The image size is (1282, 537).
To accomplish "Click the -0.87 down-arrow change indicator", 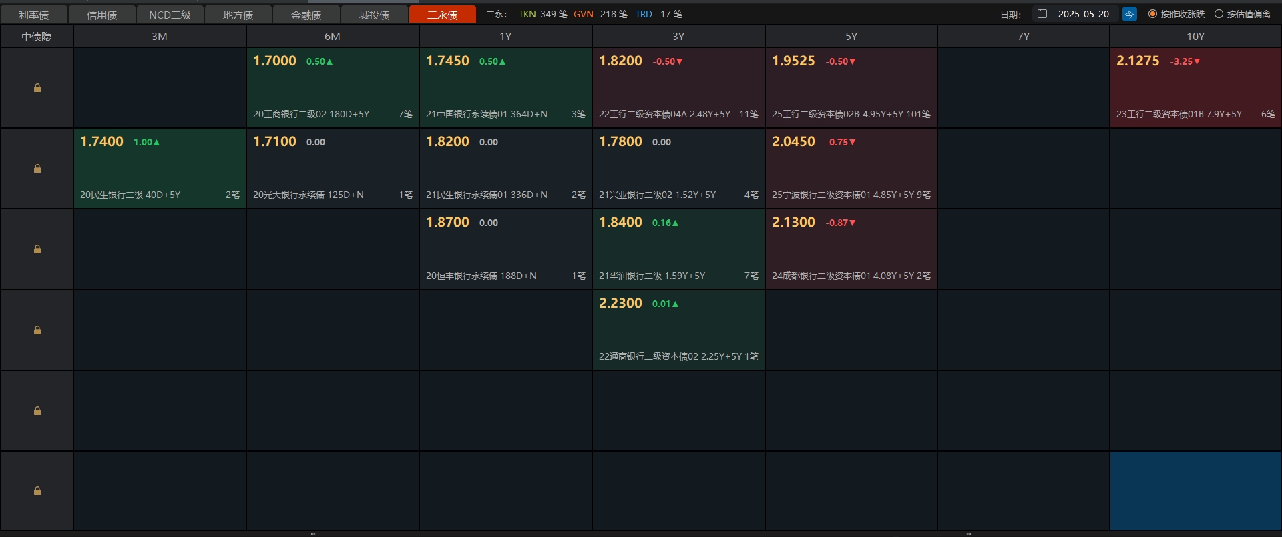I will 841,223.
